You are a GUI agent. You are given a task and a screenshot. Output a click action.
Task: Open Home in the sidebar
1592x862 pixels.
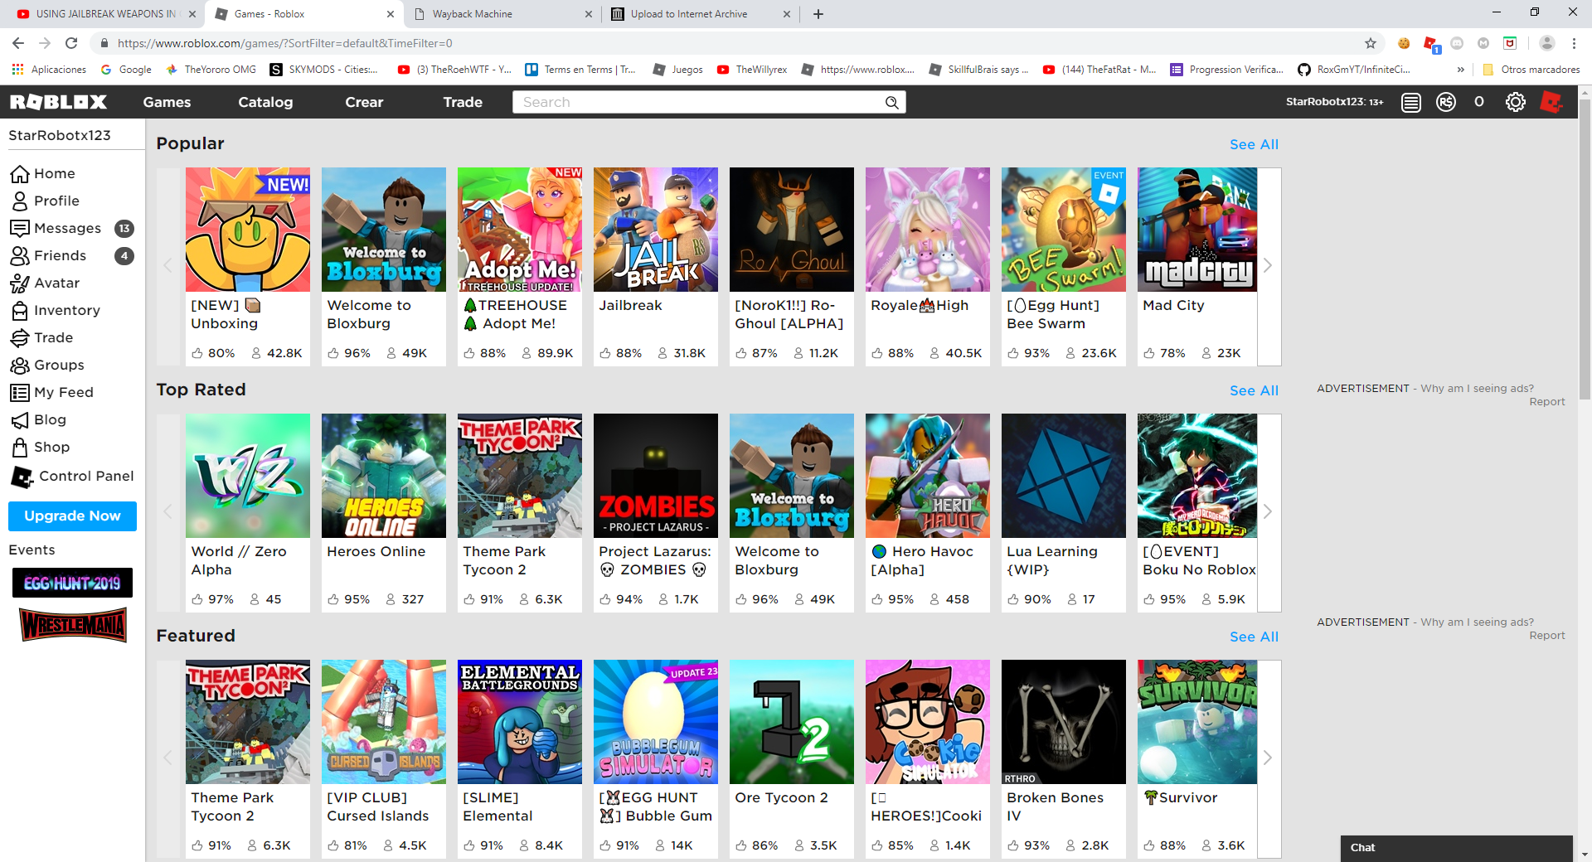(x=43, y=173)
